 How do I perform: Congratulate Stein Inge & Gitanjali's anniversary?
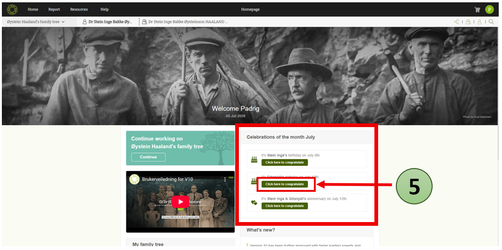pyautogui.click(x=284, y=206)
